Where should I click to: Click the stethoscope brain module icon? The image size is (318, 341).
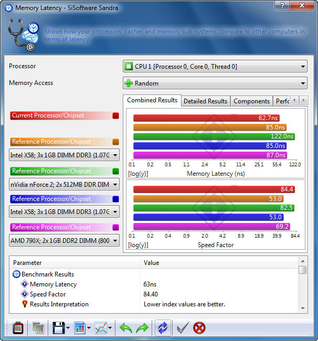tap(24, 35)
